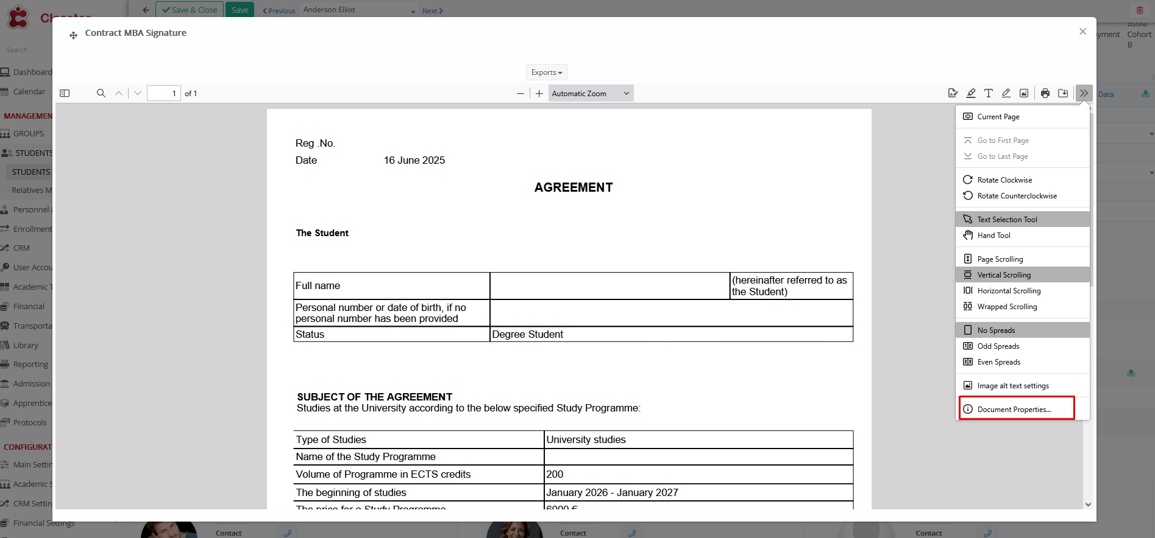Open the Automatic Zoom dropdown
The height and width of the screenshot is (538, 1155).
(590, 93)
